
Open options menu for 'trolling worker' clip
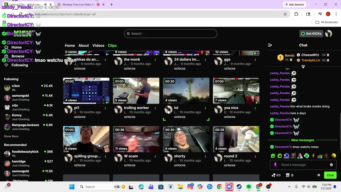pyautogui.click(x=155, y=108)
